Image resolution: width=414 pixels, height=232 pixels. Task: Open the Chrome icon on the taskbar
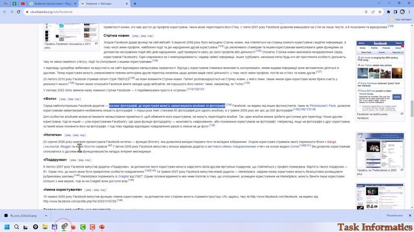coord(64,227)
